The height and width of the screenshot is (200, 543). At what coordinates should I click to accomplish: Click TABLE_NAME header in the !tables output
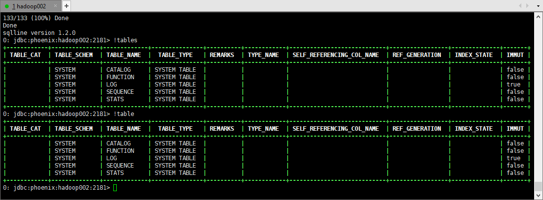(x=124, y=55)
